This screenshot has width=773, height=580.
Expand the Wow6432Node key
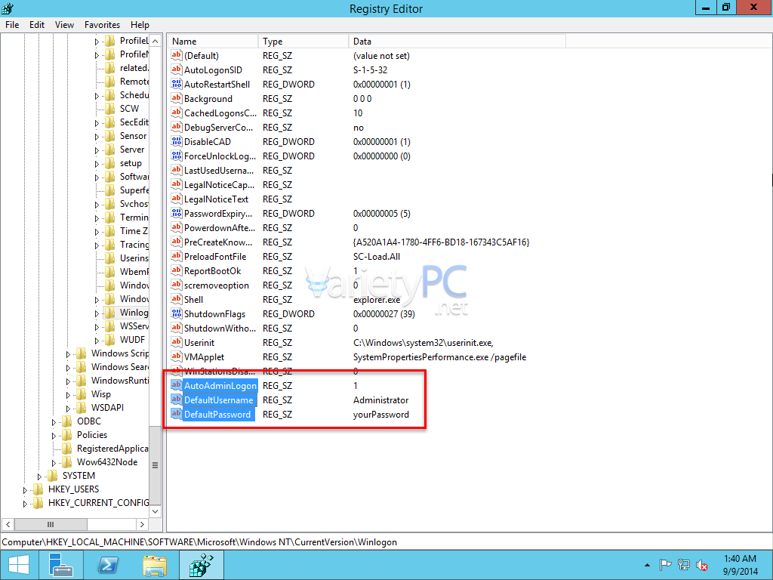(x=55, y=463)
